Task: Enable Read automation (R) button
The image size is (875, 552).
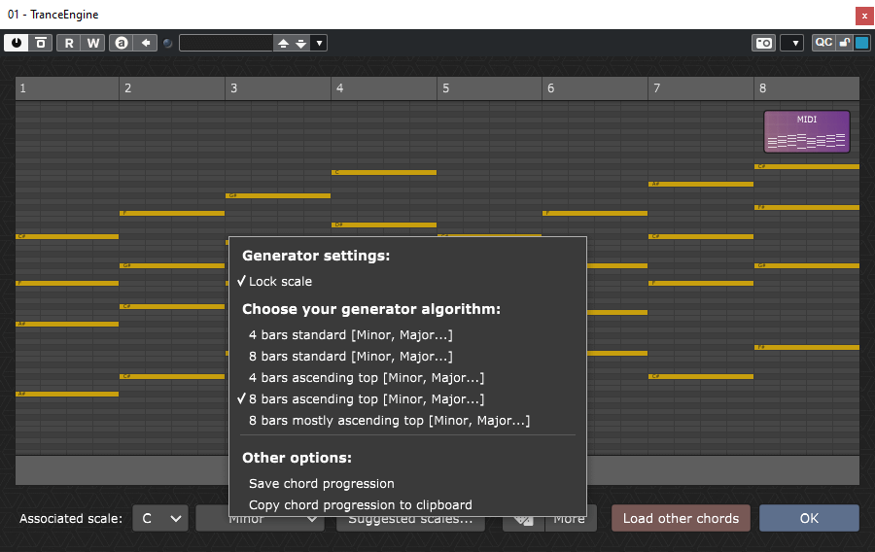Action: click(x=69, y=43)
